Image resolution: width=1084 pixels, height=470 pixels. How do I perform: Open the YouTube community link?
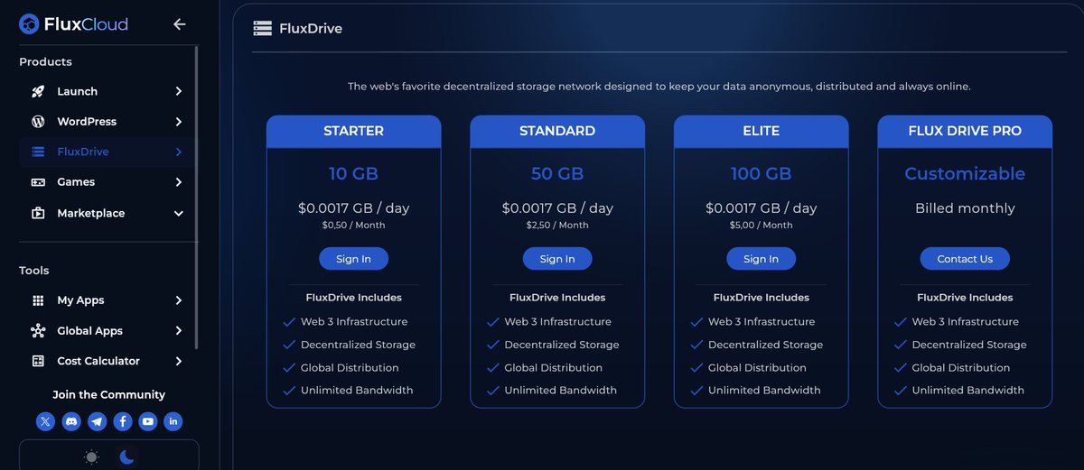click(x=147, y=421)
